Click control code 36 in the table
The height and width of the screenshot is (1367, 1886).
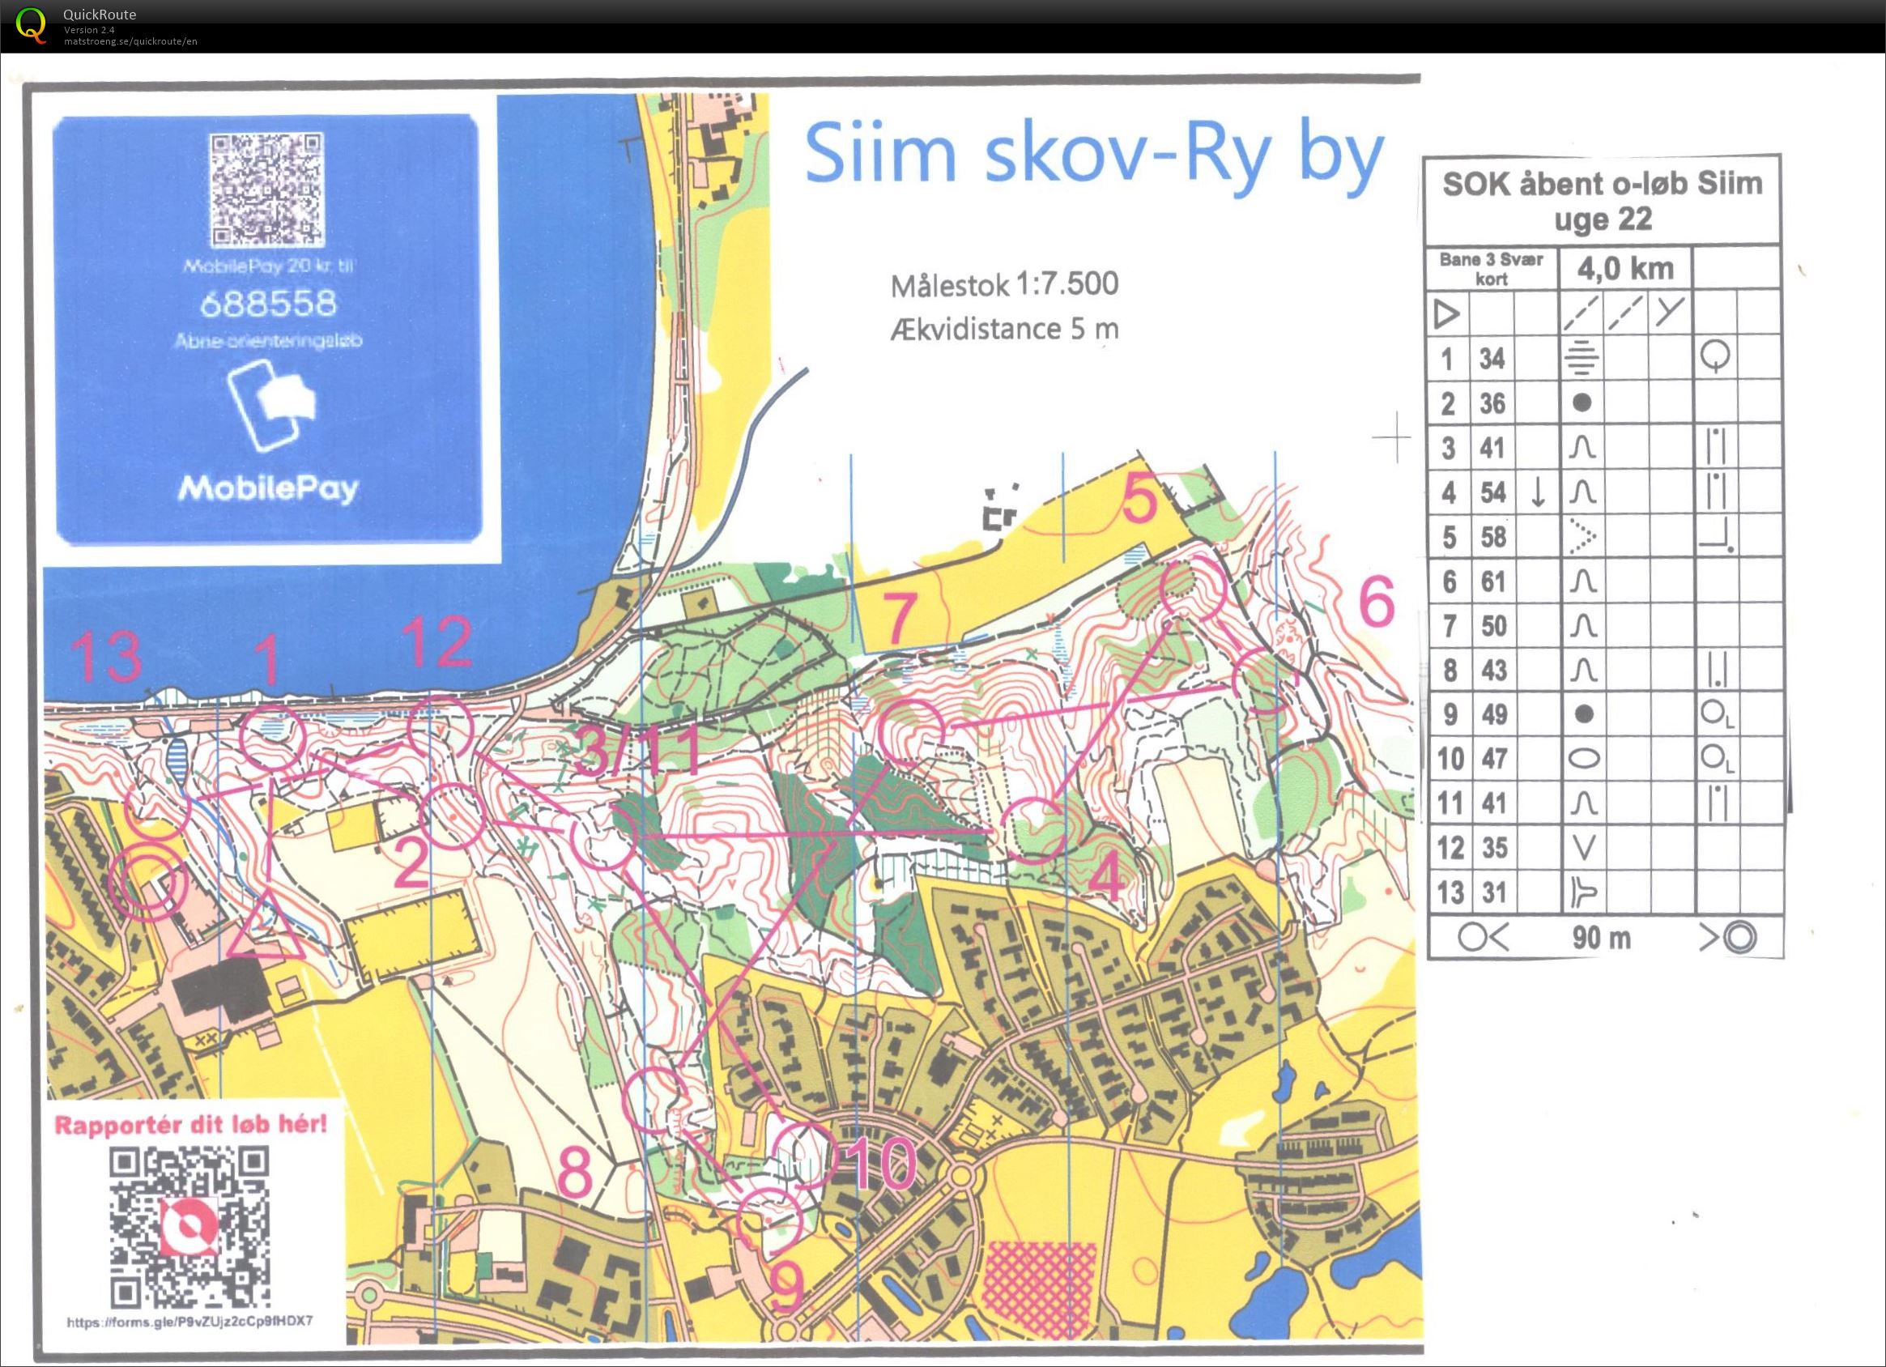pyautogui.click(x=1492, y=404)
